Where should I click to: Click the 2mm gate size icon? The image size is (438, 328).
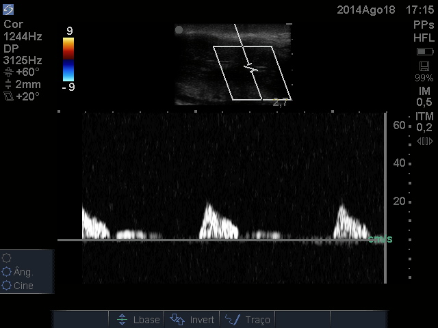[x=8, y=85]
